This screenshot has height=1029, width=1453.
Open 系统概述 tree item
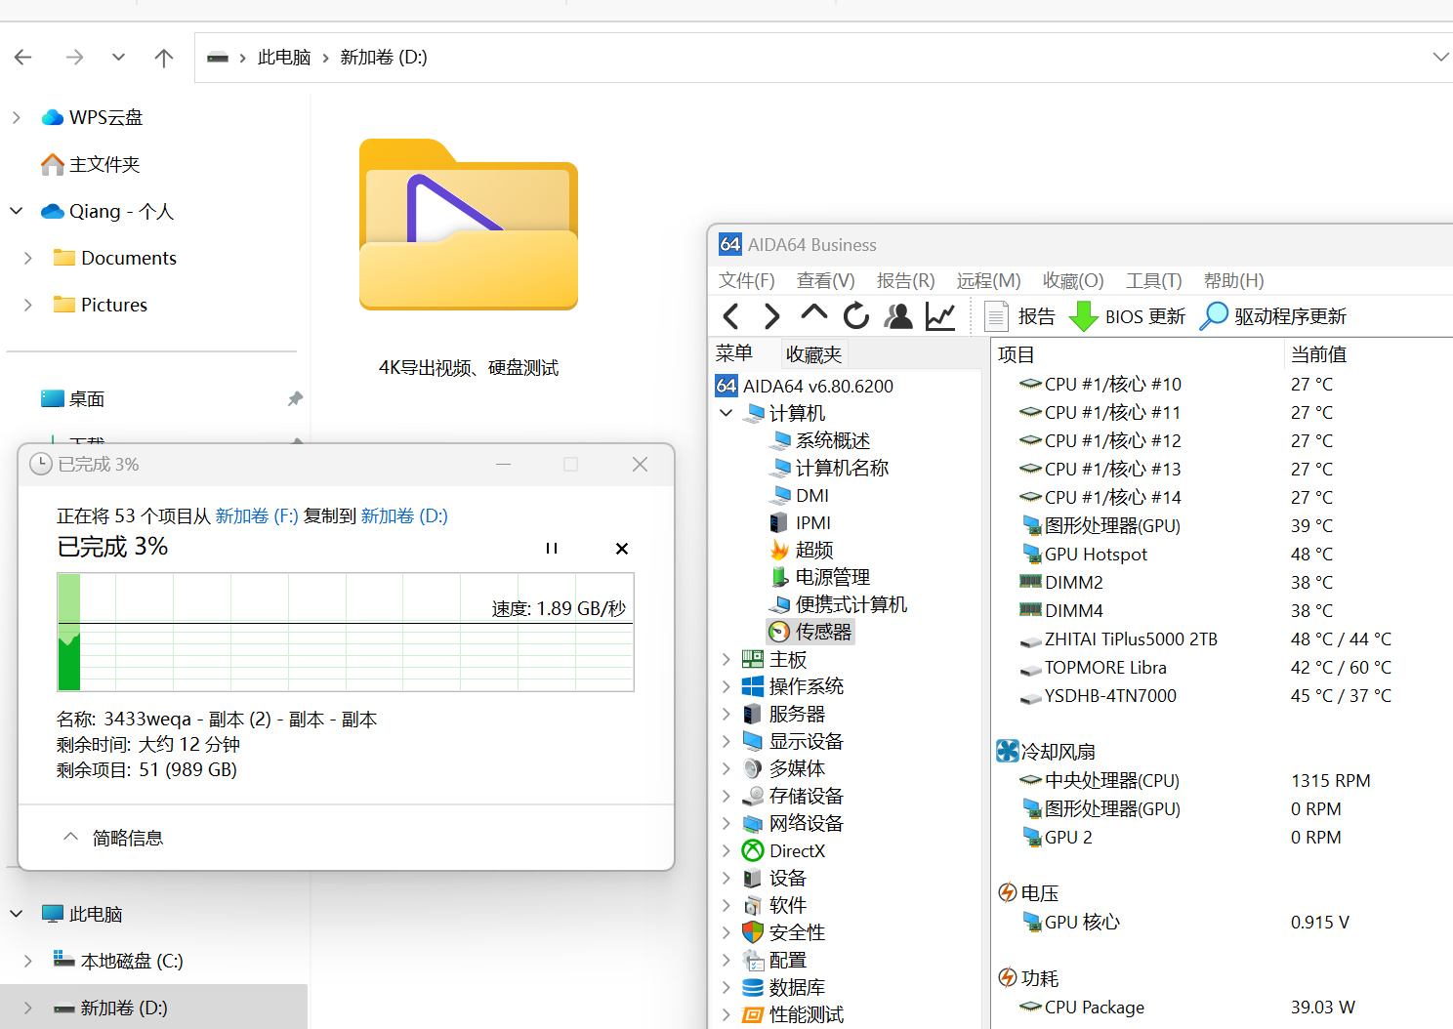pos(820,440)
